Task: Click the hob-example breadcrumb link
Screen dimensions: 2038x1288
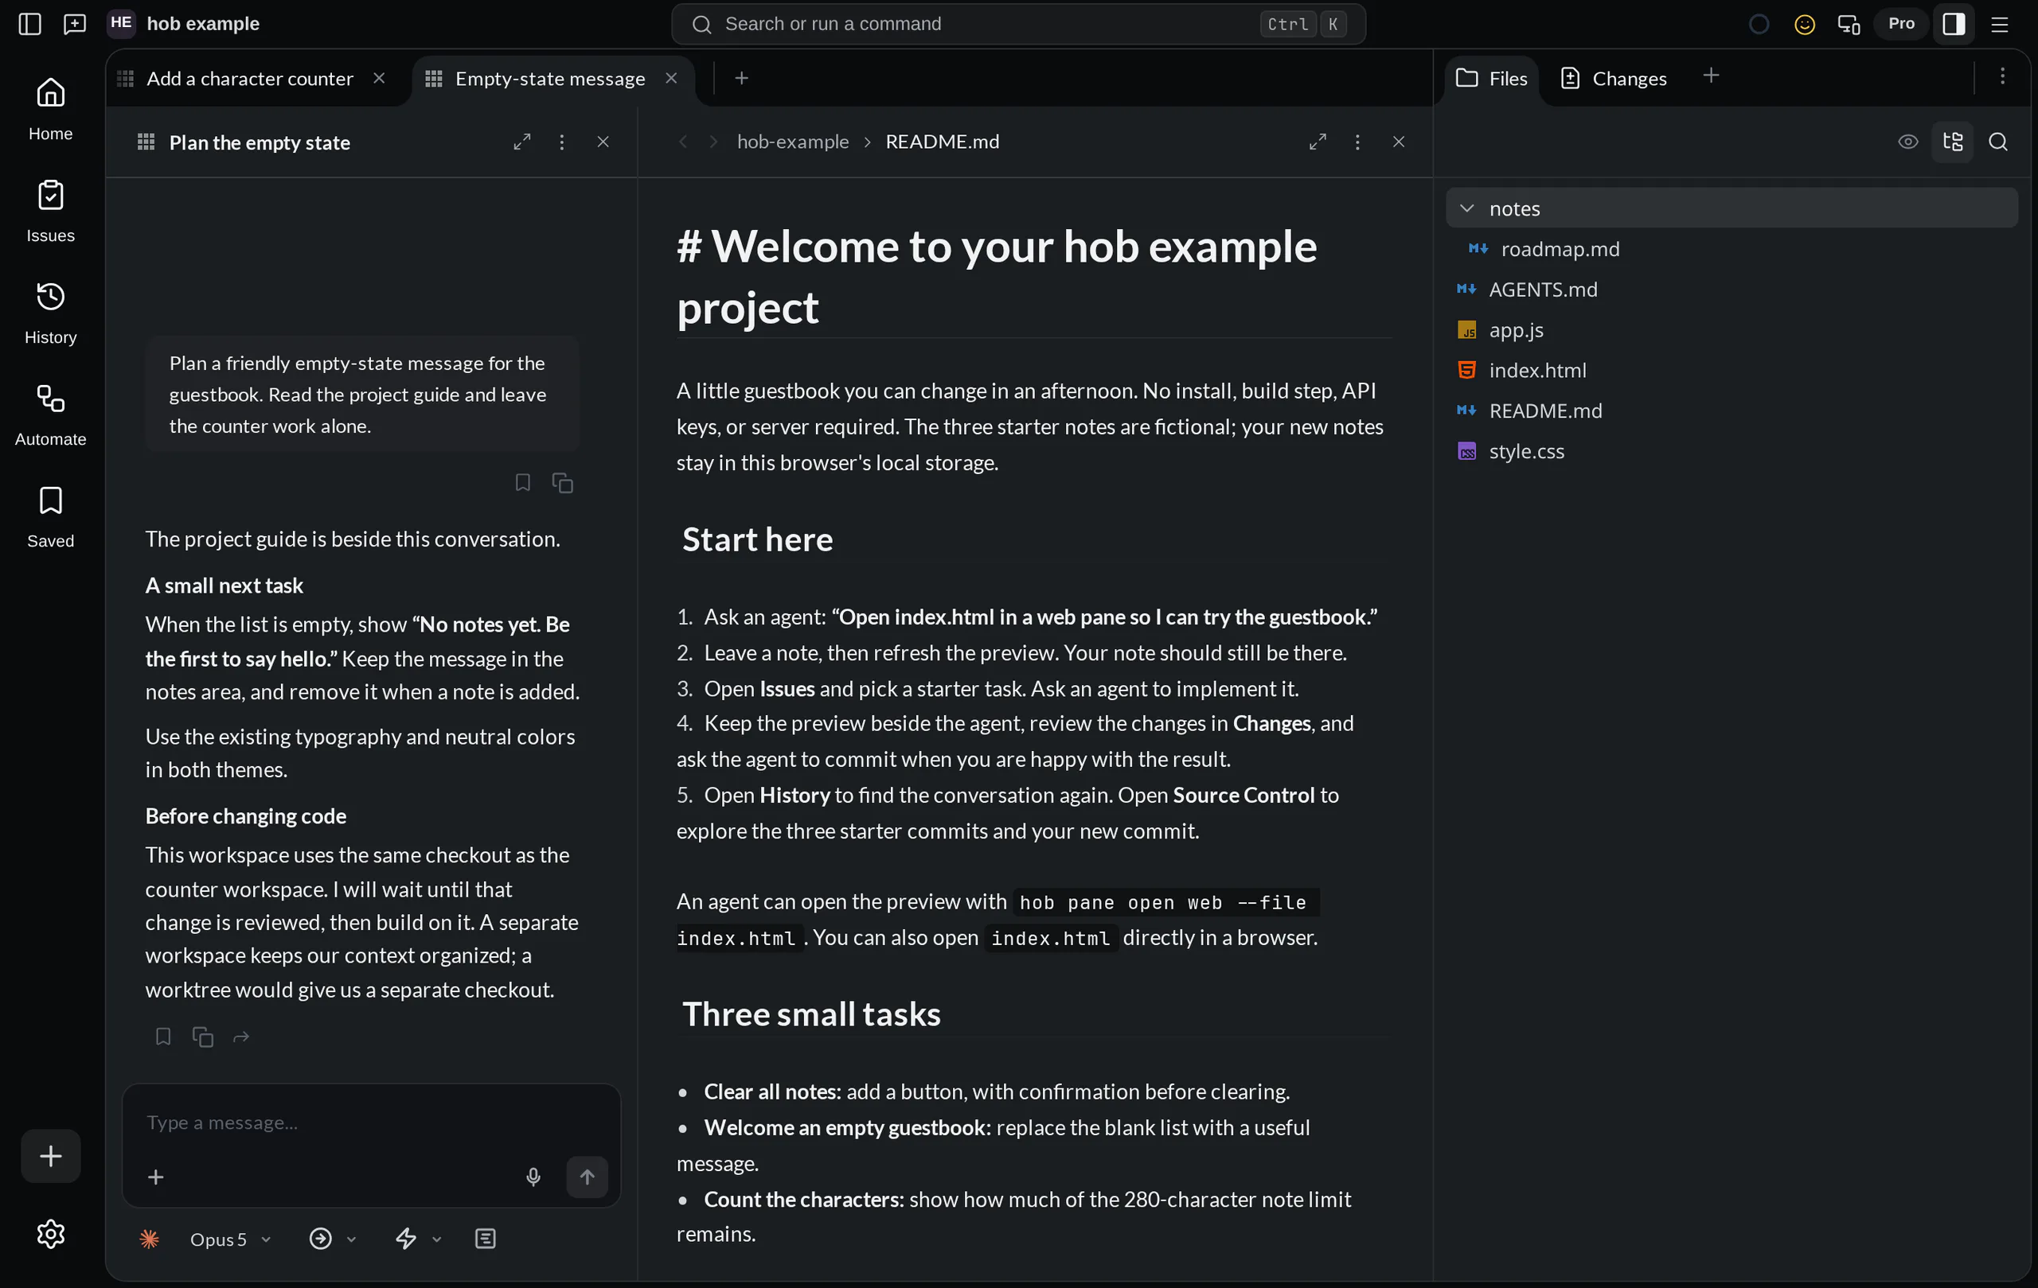Action: 792,142
